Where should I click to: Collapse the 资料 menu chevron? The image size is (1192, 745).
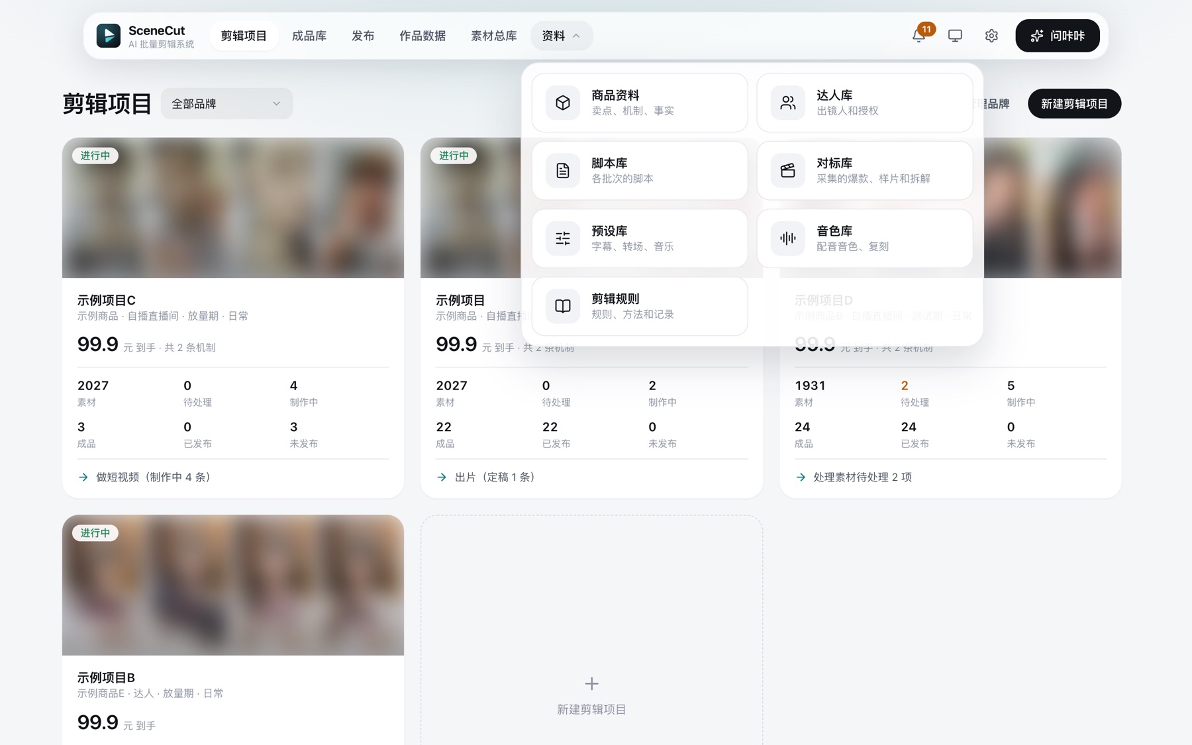[576, 36]
